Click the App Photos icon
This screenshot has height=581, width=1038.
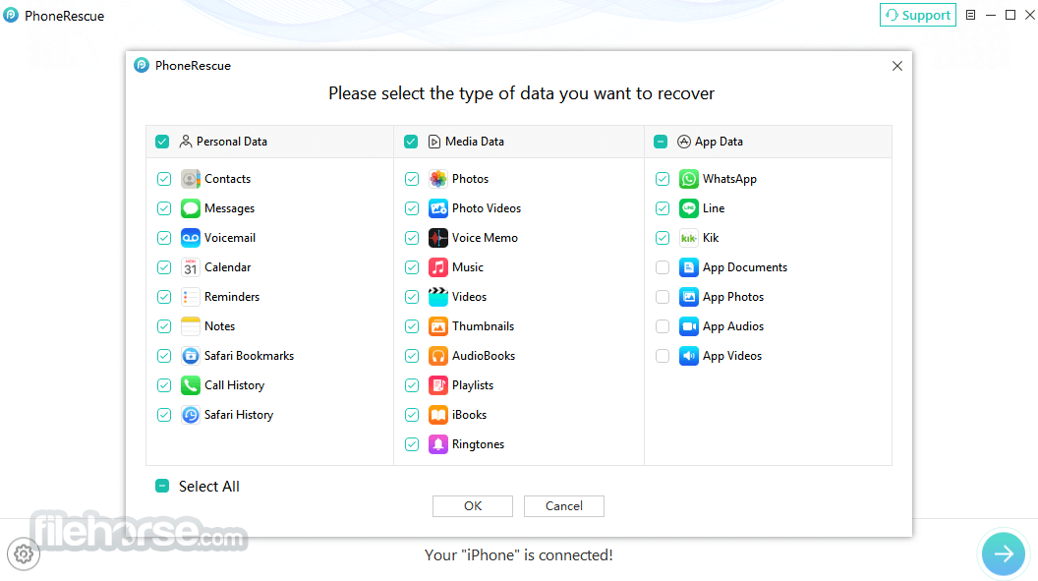689,297
